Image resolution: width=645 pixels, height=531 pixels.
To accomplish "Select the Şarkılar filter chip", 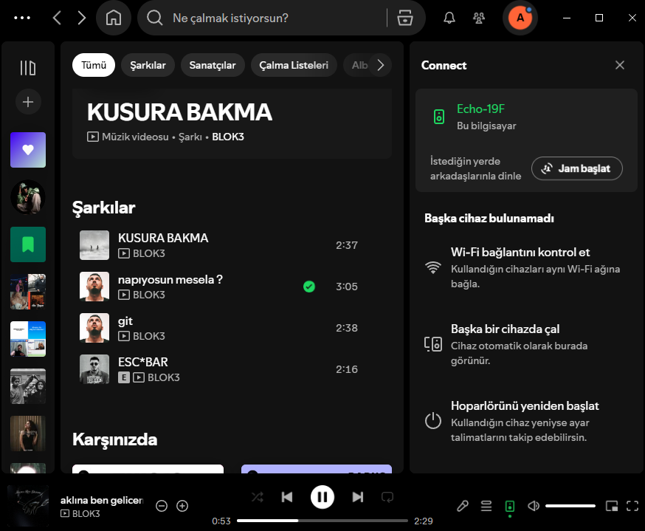I will tap(148, 65).
